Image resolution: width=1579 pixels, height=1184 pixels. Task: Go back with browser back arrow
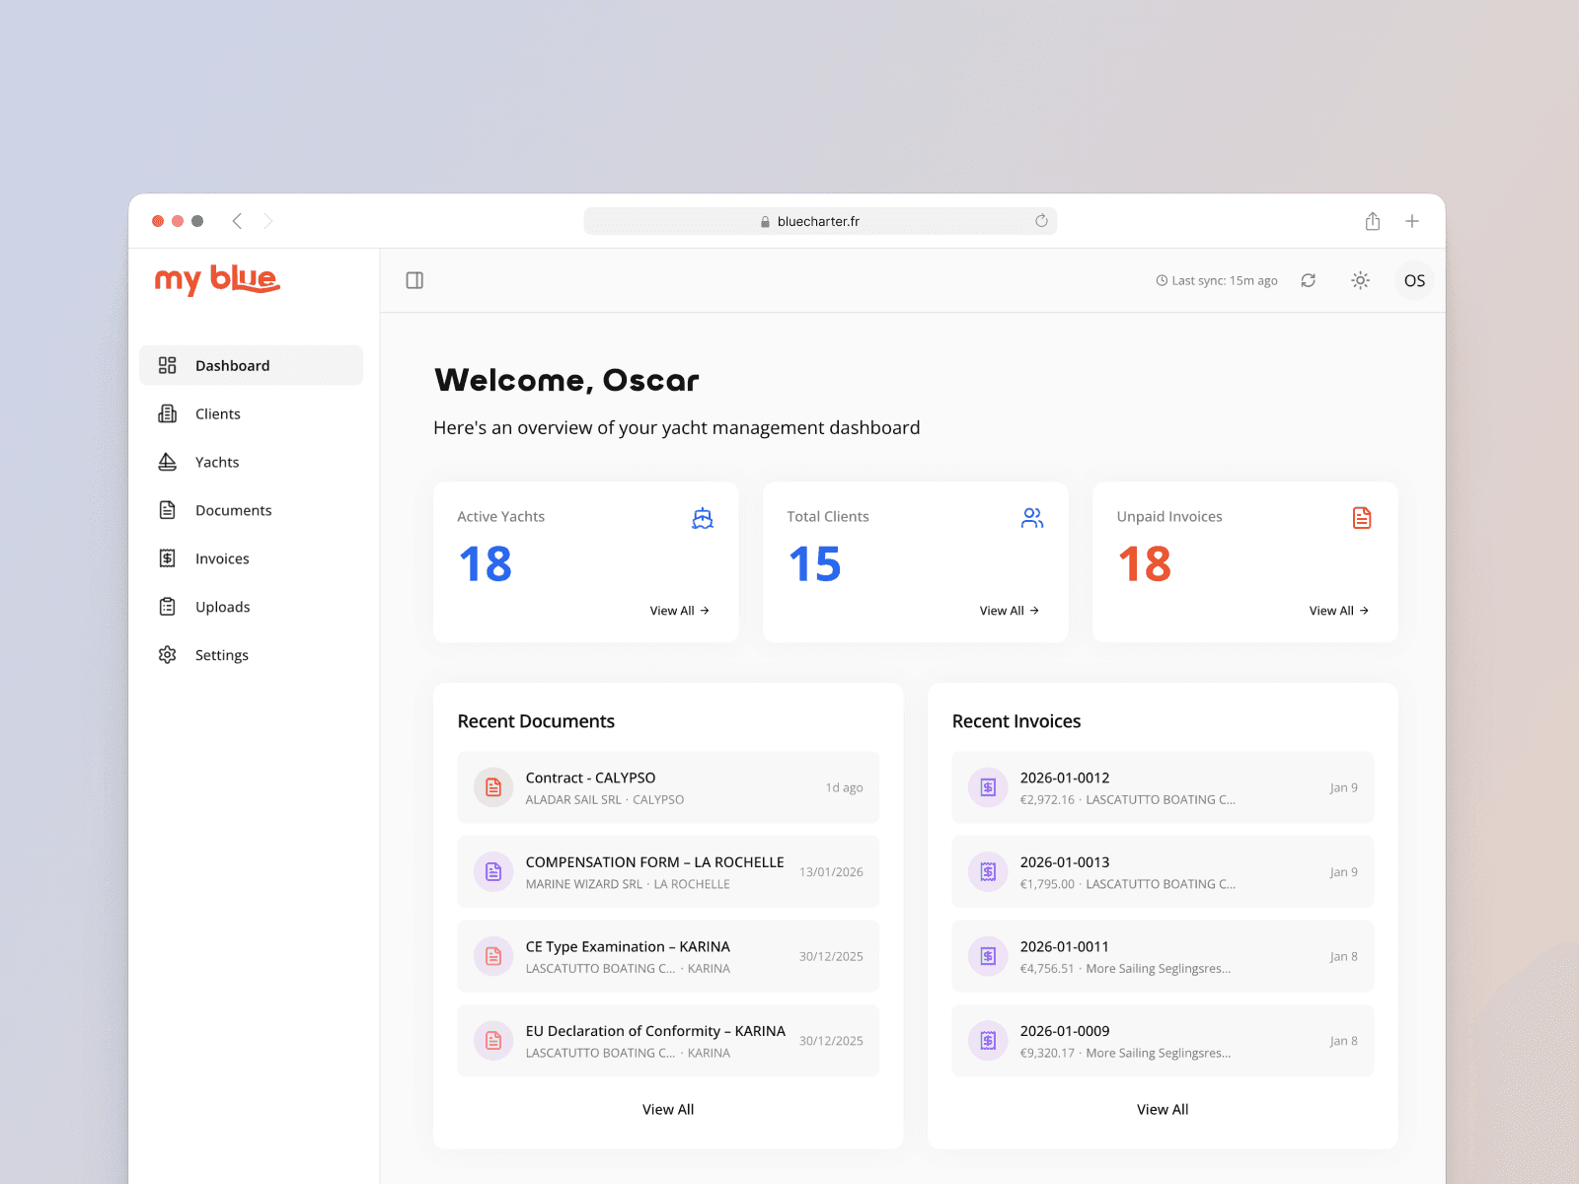237,221
